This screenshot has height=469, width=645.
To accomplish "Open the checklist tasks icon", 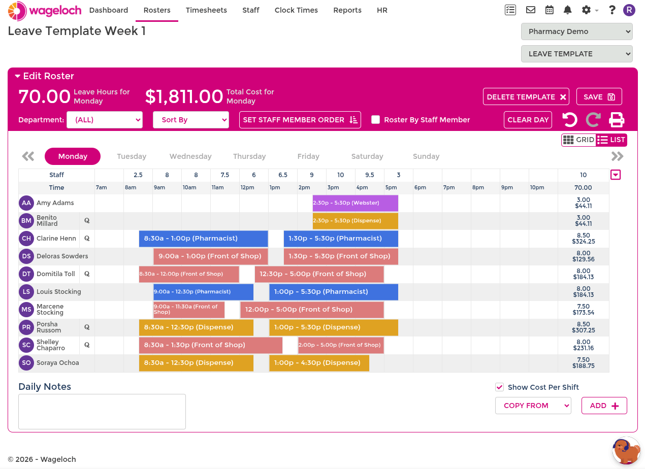I will [x=510, y=10].
